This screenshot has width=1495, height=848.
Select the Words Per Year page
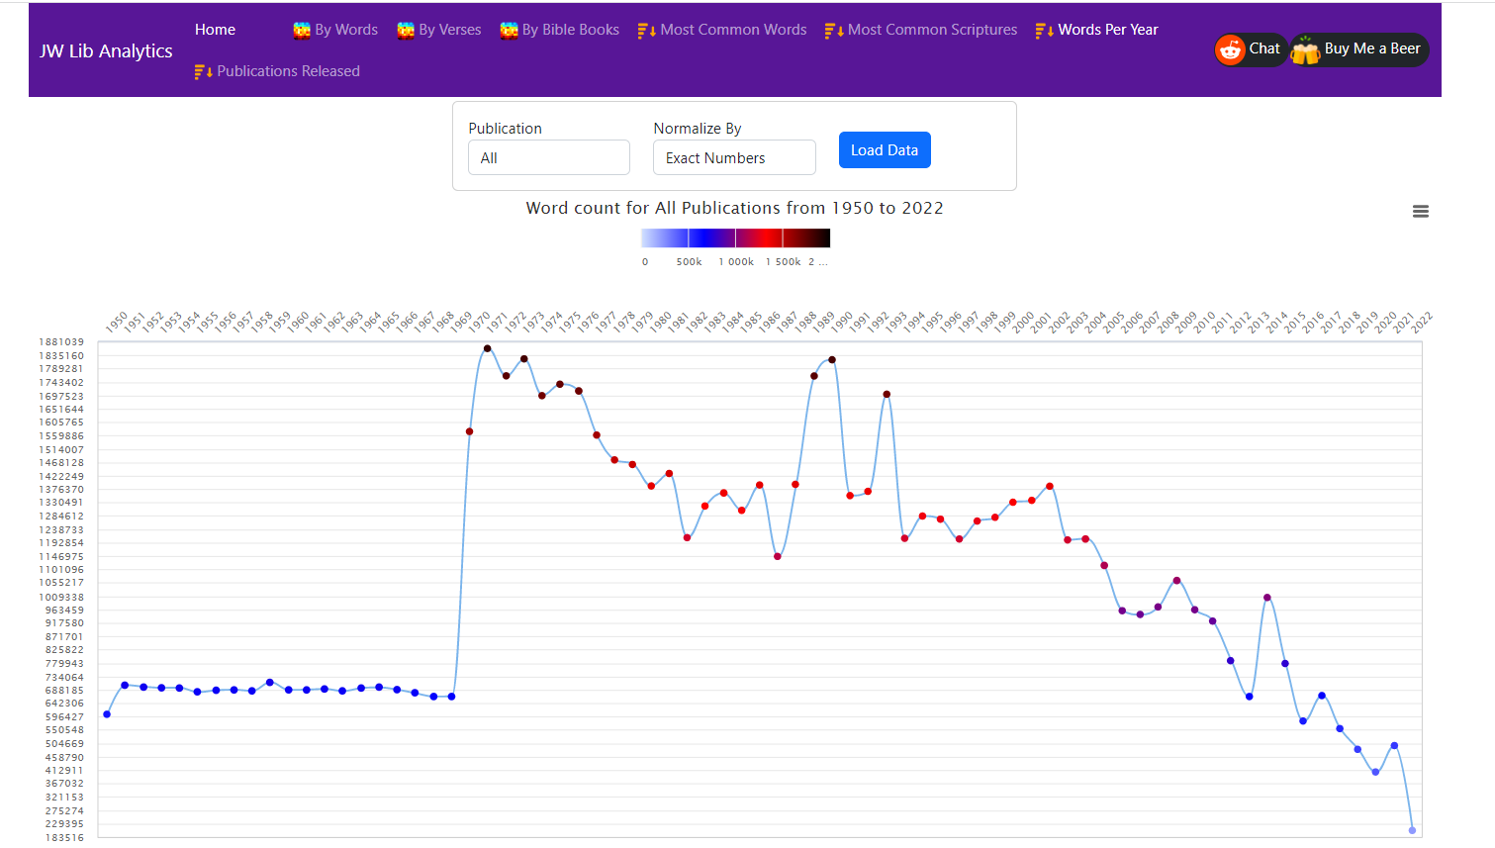point(1097,30)
